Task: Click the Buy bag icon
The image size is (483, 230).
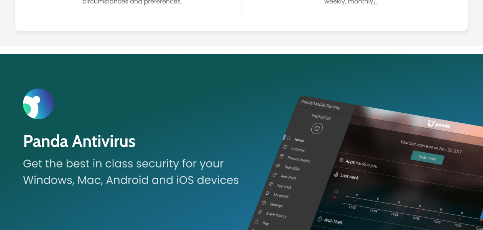Action: (x=256, y=222)
